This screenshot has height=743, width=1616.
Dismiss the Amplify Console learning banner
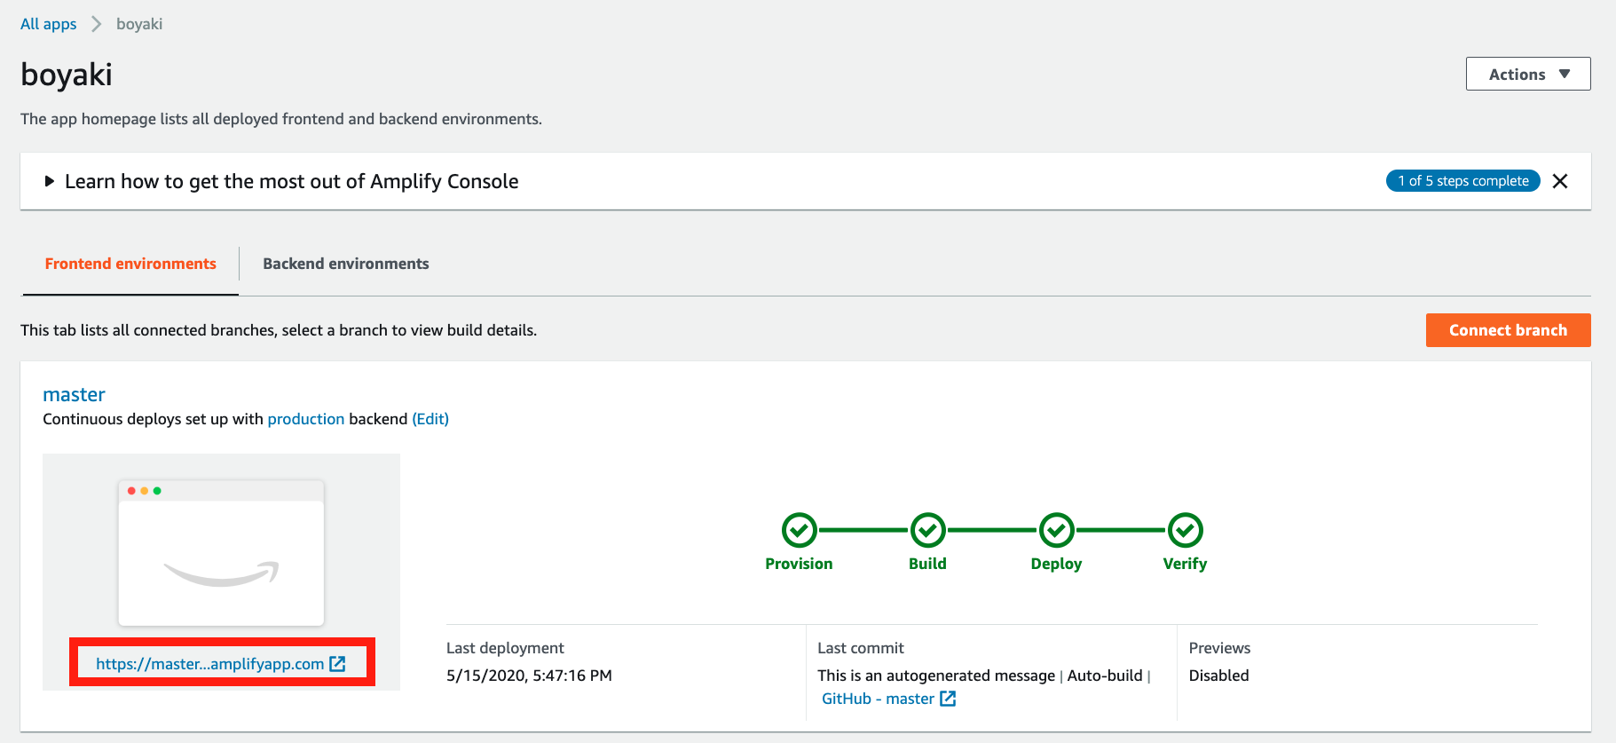click(1560, 181)
